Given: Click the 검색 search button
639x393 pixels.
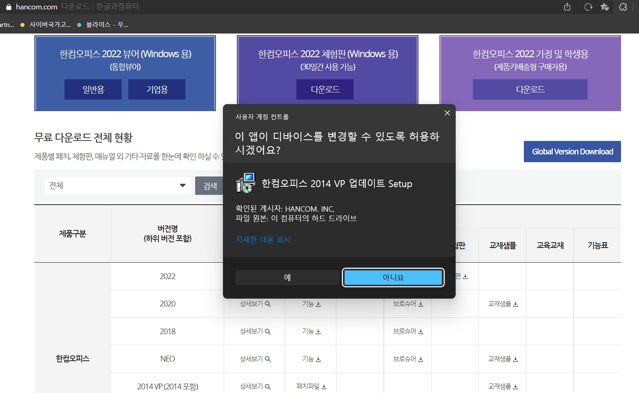Looking at the screenshot, I should coord(210,186).
